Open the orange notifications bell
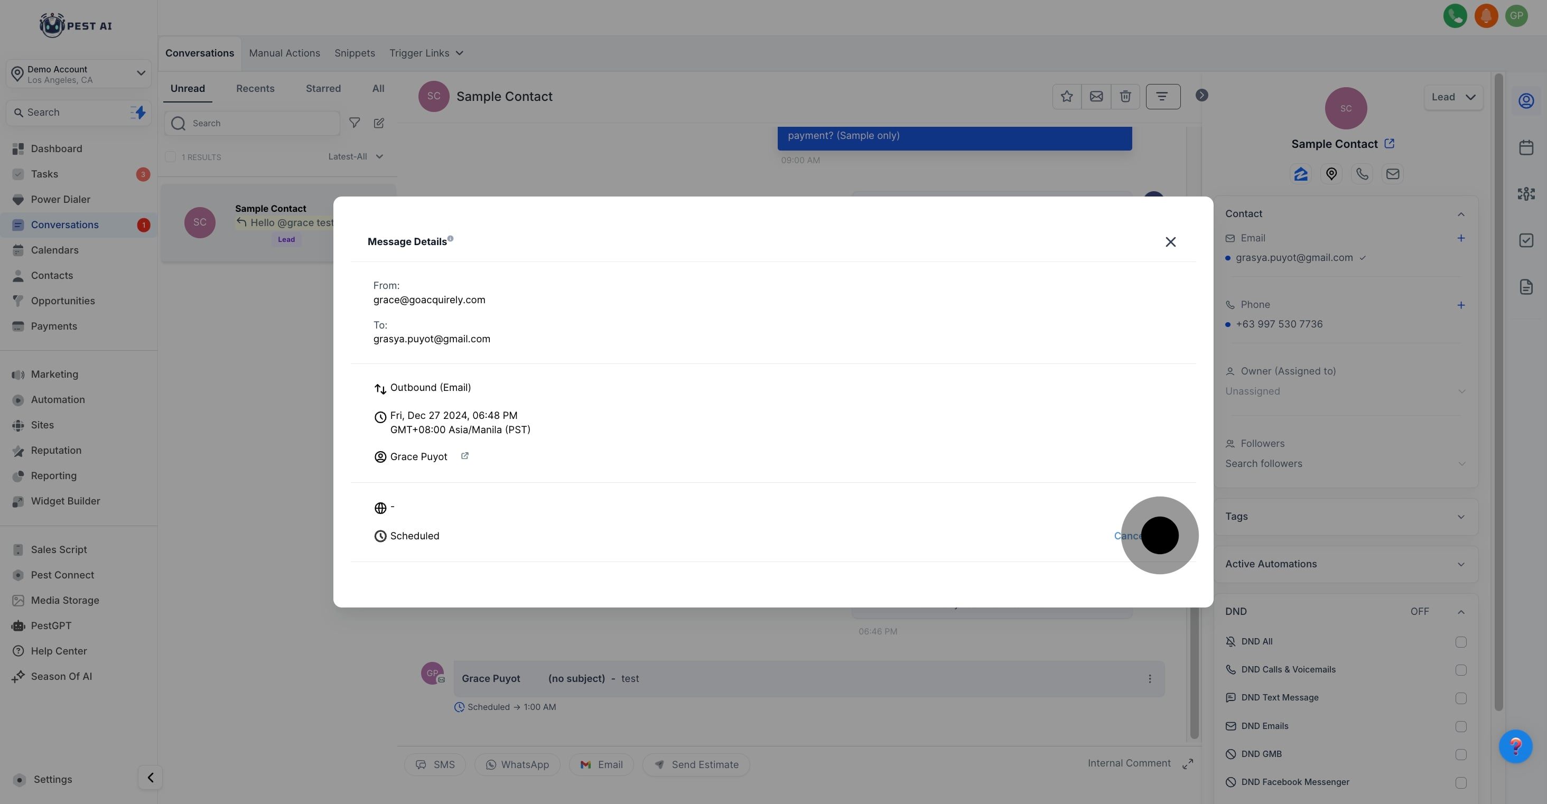Screen dimensions: 1547x804 tap(1486, 16)
